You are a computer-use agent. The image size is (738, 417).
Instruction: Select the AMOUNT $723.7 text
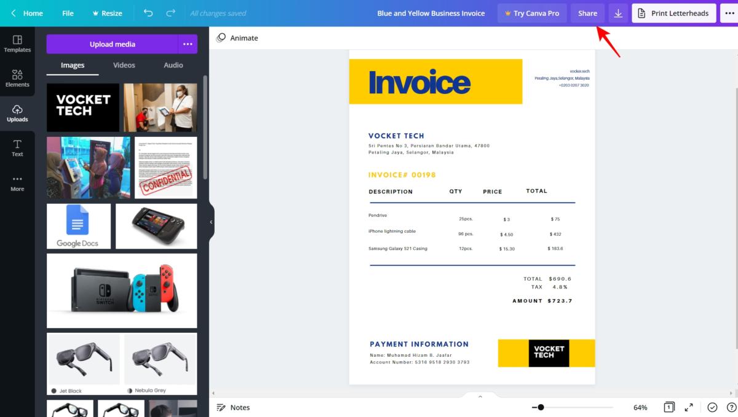(542, 301)
